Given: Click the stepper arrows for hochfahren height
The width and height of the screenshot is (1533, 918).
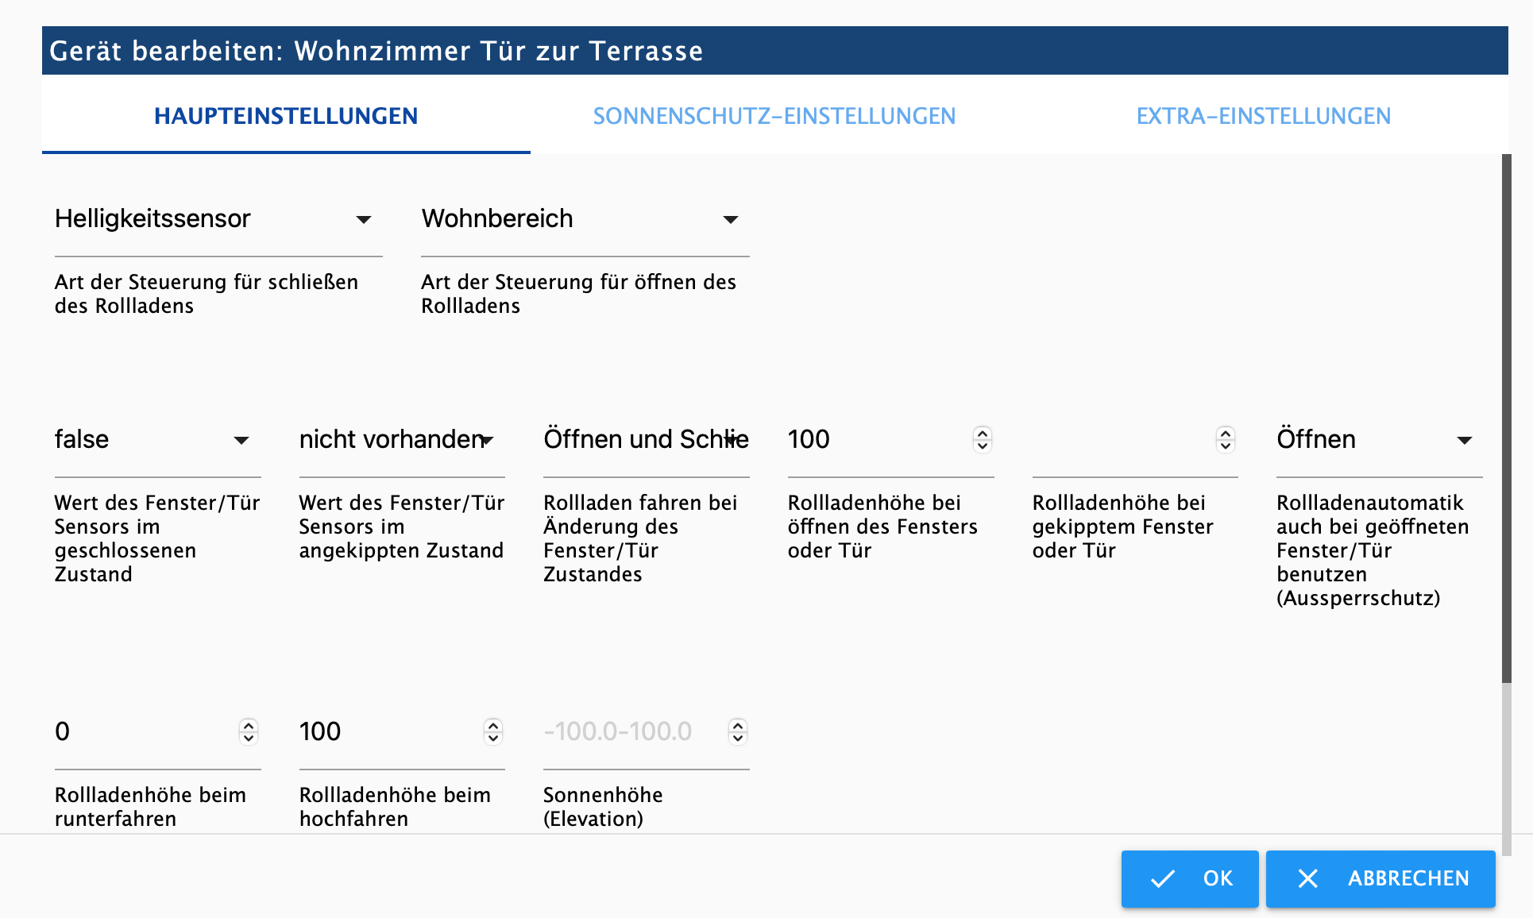Looking at the screenshot, I should (x=493, y=731).
